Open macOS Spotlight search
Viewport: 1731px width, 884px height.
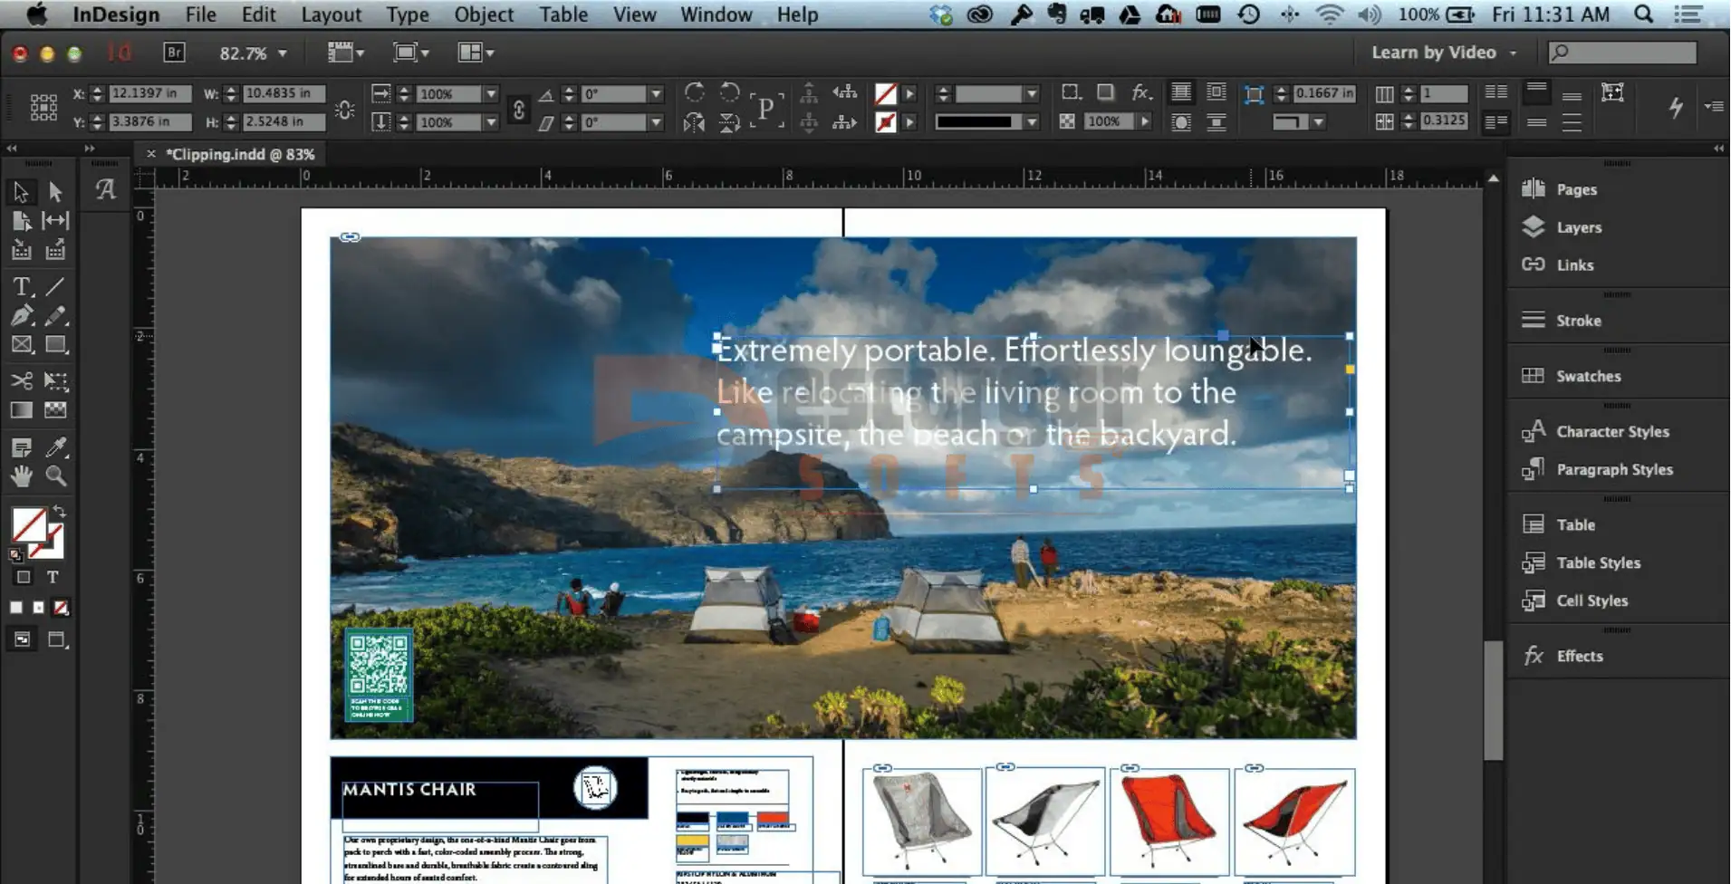pyautogui.click(x=1643, y=14)
